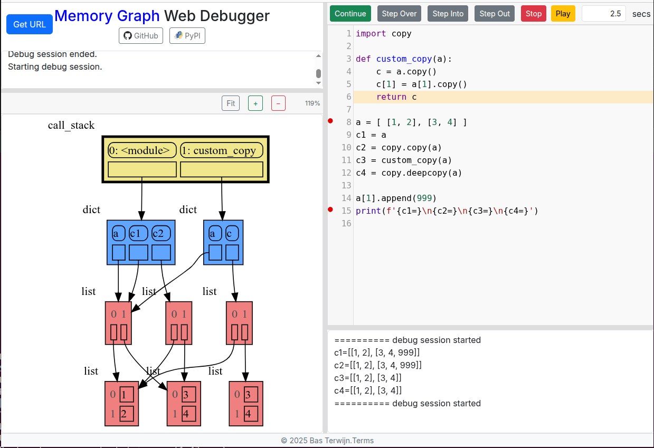Click Continue to resume debugging

350,13
